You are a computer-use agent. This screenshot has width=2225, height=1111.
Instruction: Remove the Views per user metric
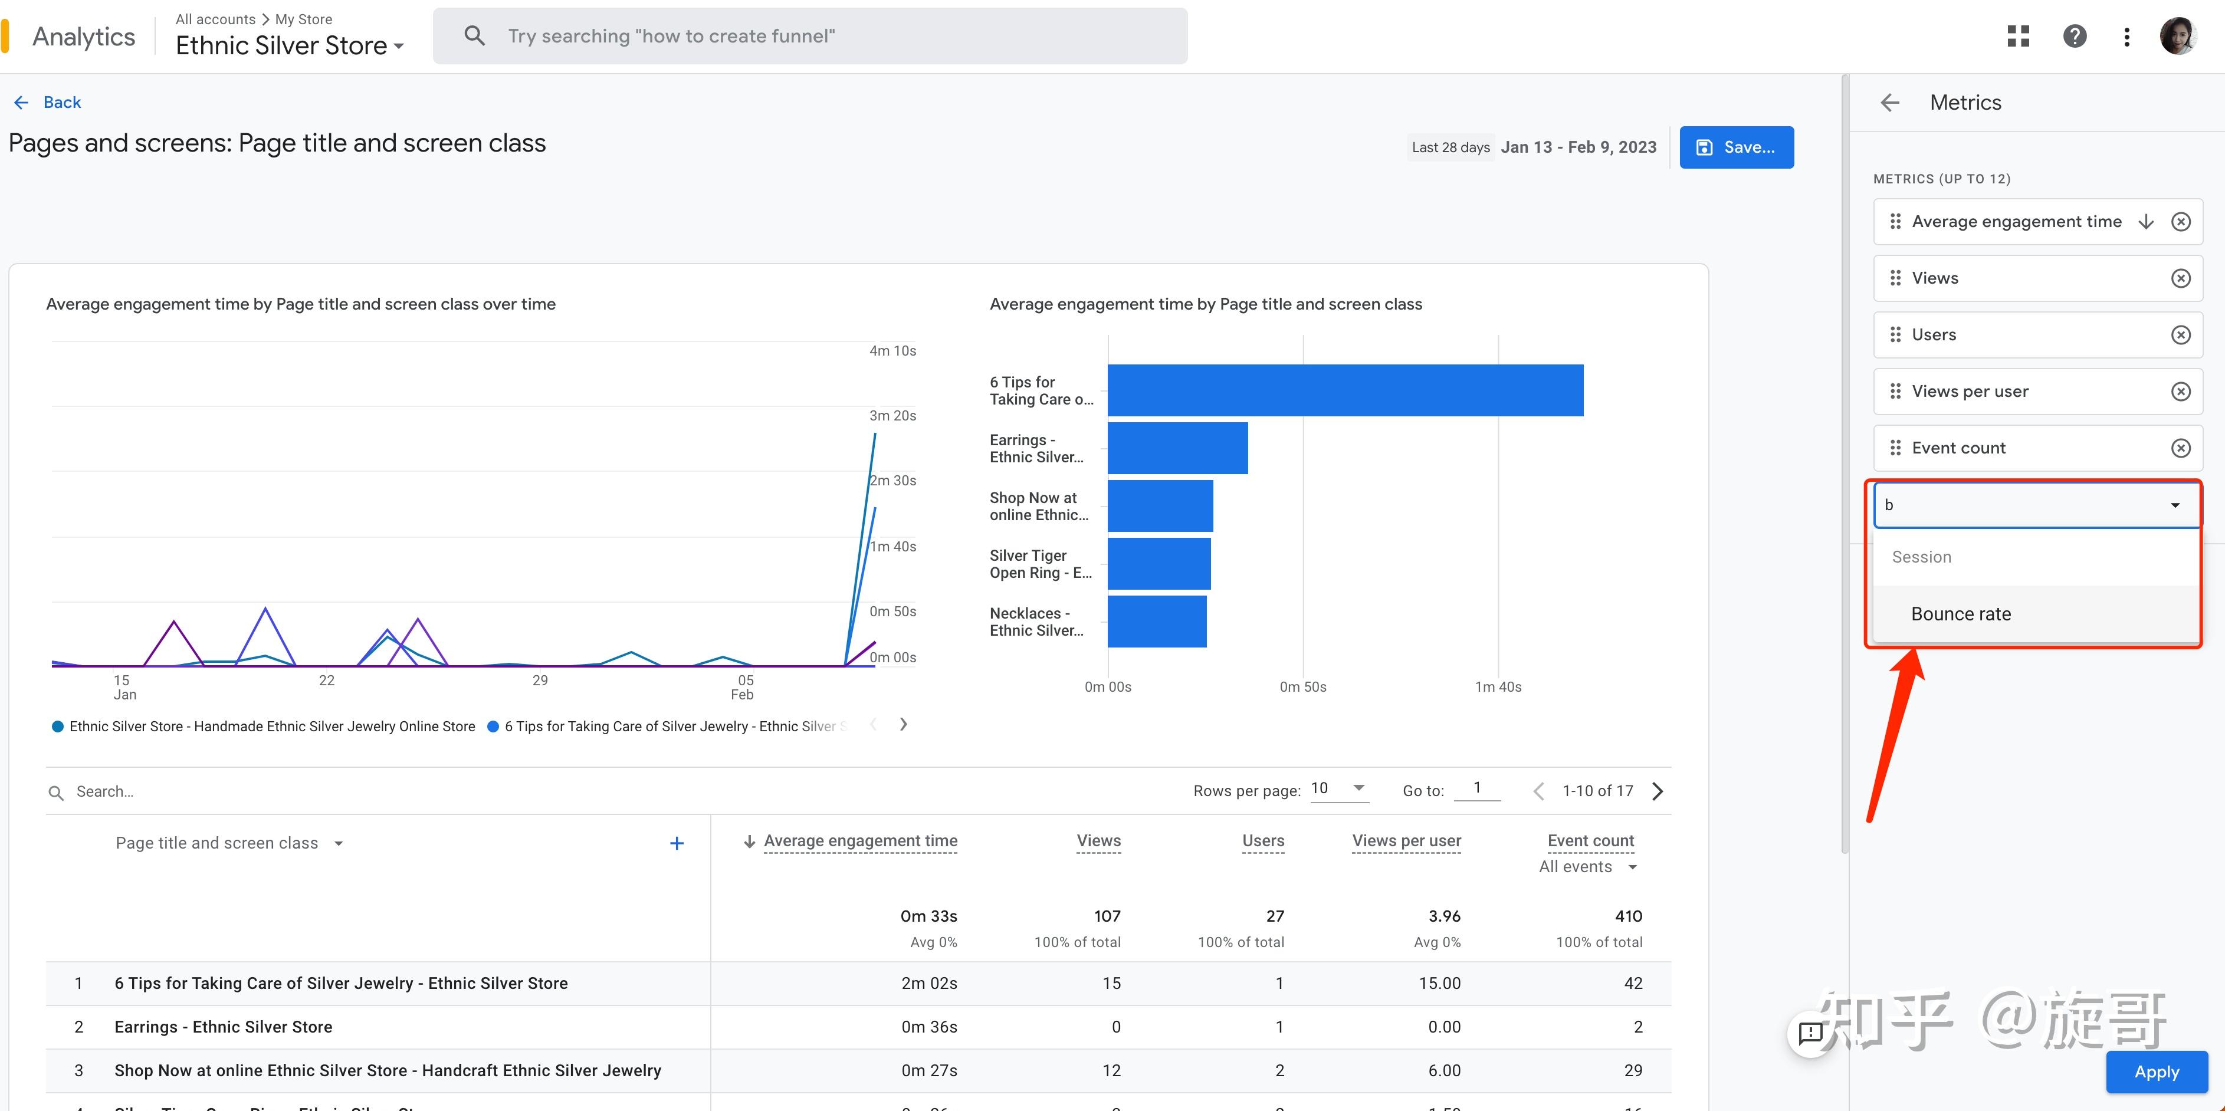(x=2181, y=390)
